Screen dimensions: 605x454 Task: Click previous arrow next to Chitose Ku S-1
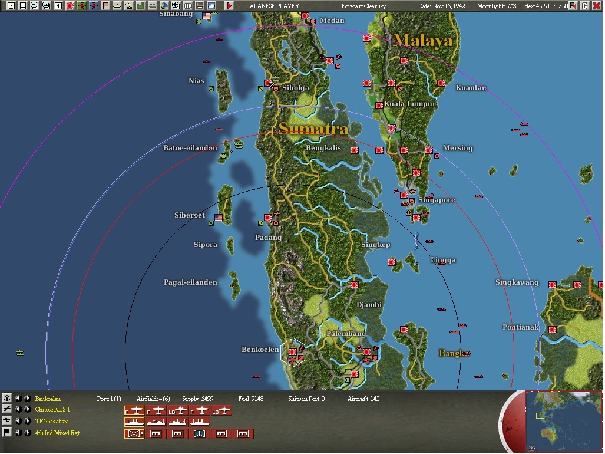click(x=18, y=409)
